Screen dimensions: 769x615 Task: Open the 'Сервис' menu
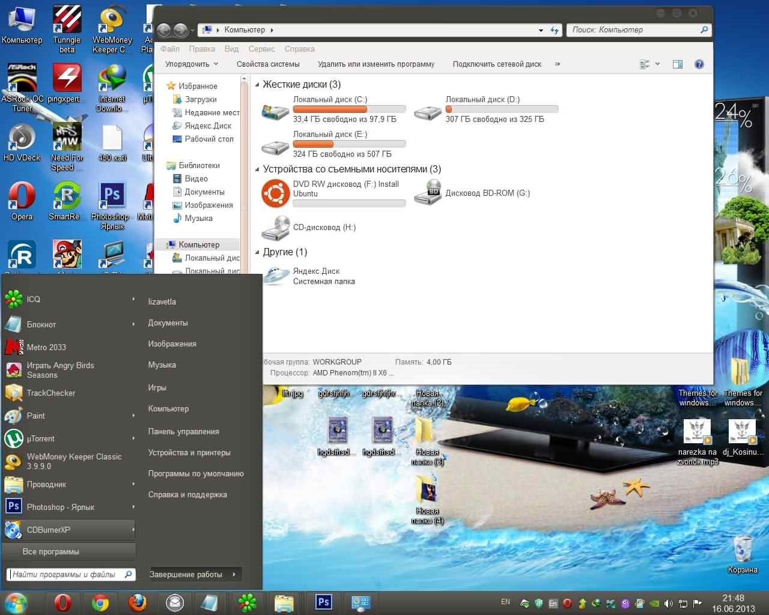261,49
